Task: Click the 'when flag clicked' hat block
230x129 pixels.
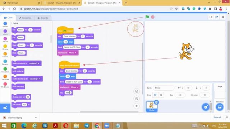Action: point(65,30)
